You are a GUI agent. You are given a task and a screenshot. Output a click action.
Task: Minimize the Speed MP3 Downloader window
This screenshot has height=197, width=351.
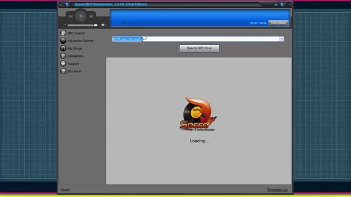(x=276, y=4)
